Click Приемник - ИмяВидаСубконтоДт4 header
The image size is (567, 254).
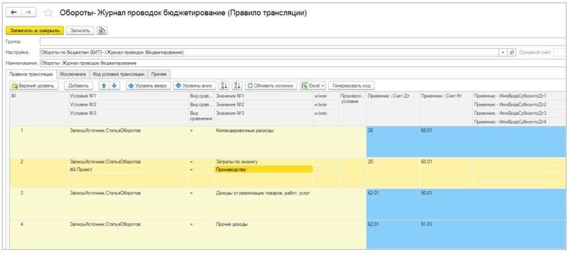point(519,122)
